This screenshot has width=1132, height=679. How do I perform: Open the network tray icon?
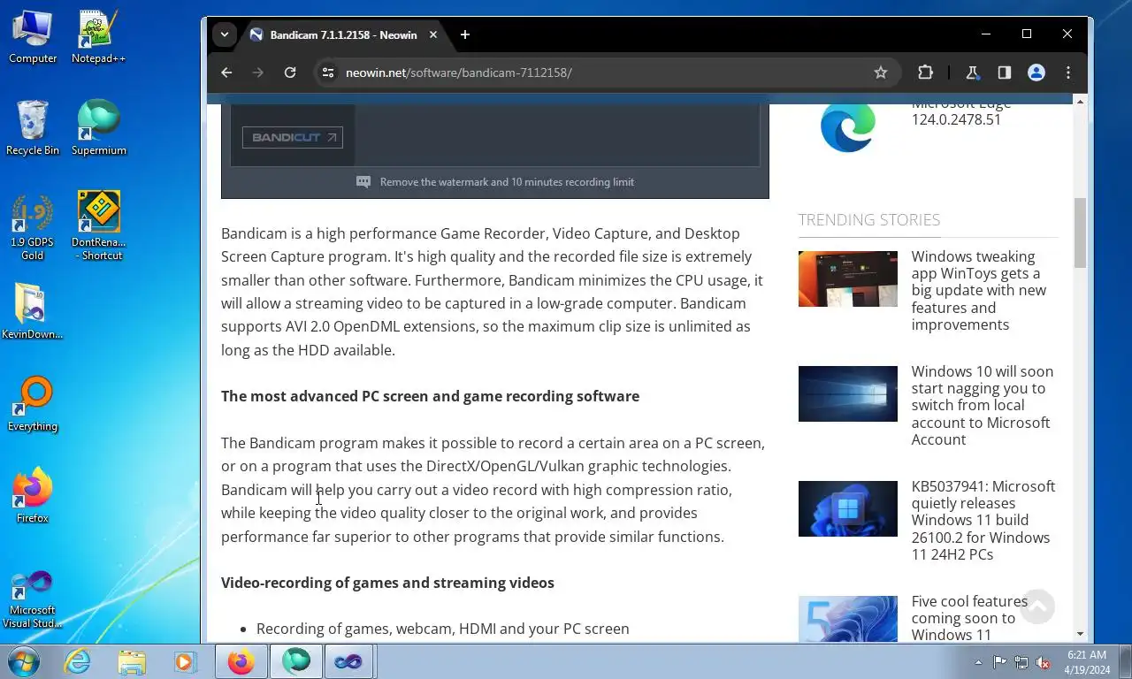[1021, 662]
